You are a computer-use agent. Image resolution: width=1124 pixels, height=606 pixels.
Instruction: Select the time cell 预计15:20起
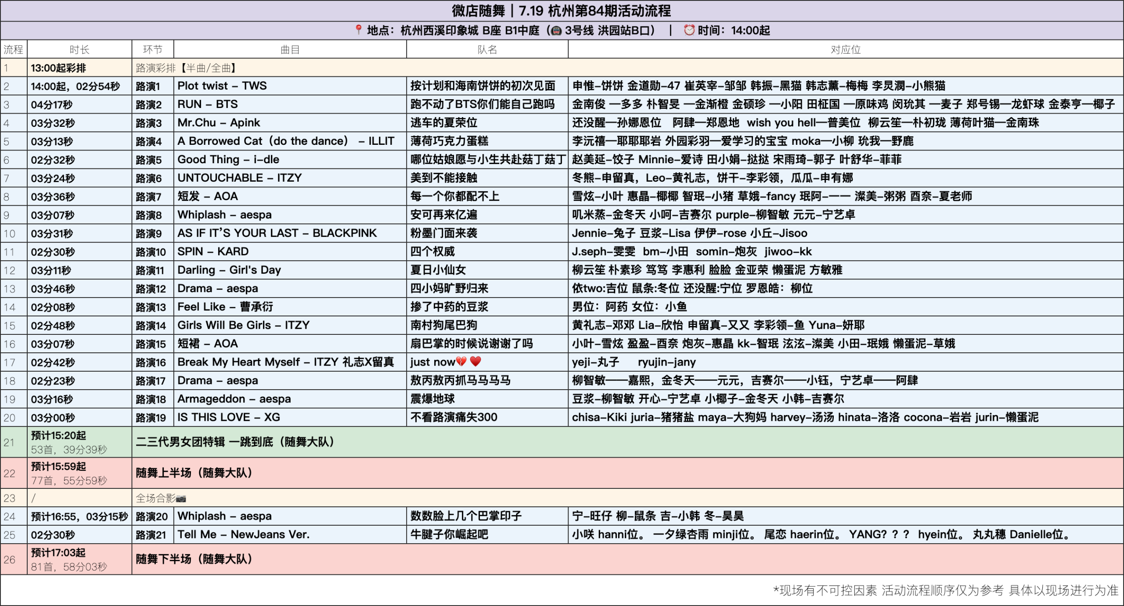click(x=79, y=442)
